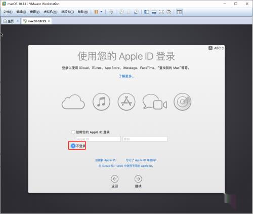Viewport: 253px width, 214px height.
Task: Open the dropdown arrow beside the pause button
Action: click(x=101, y=12)
